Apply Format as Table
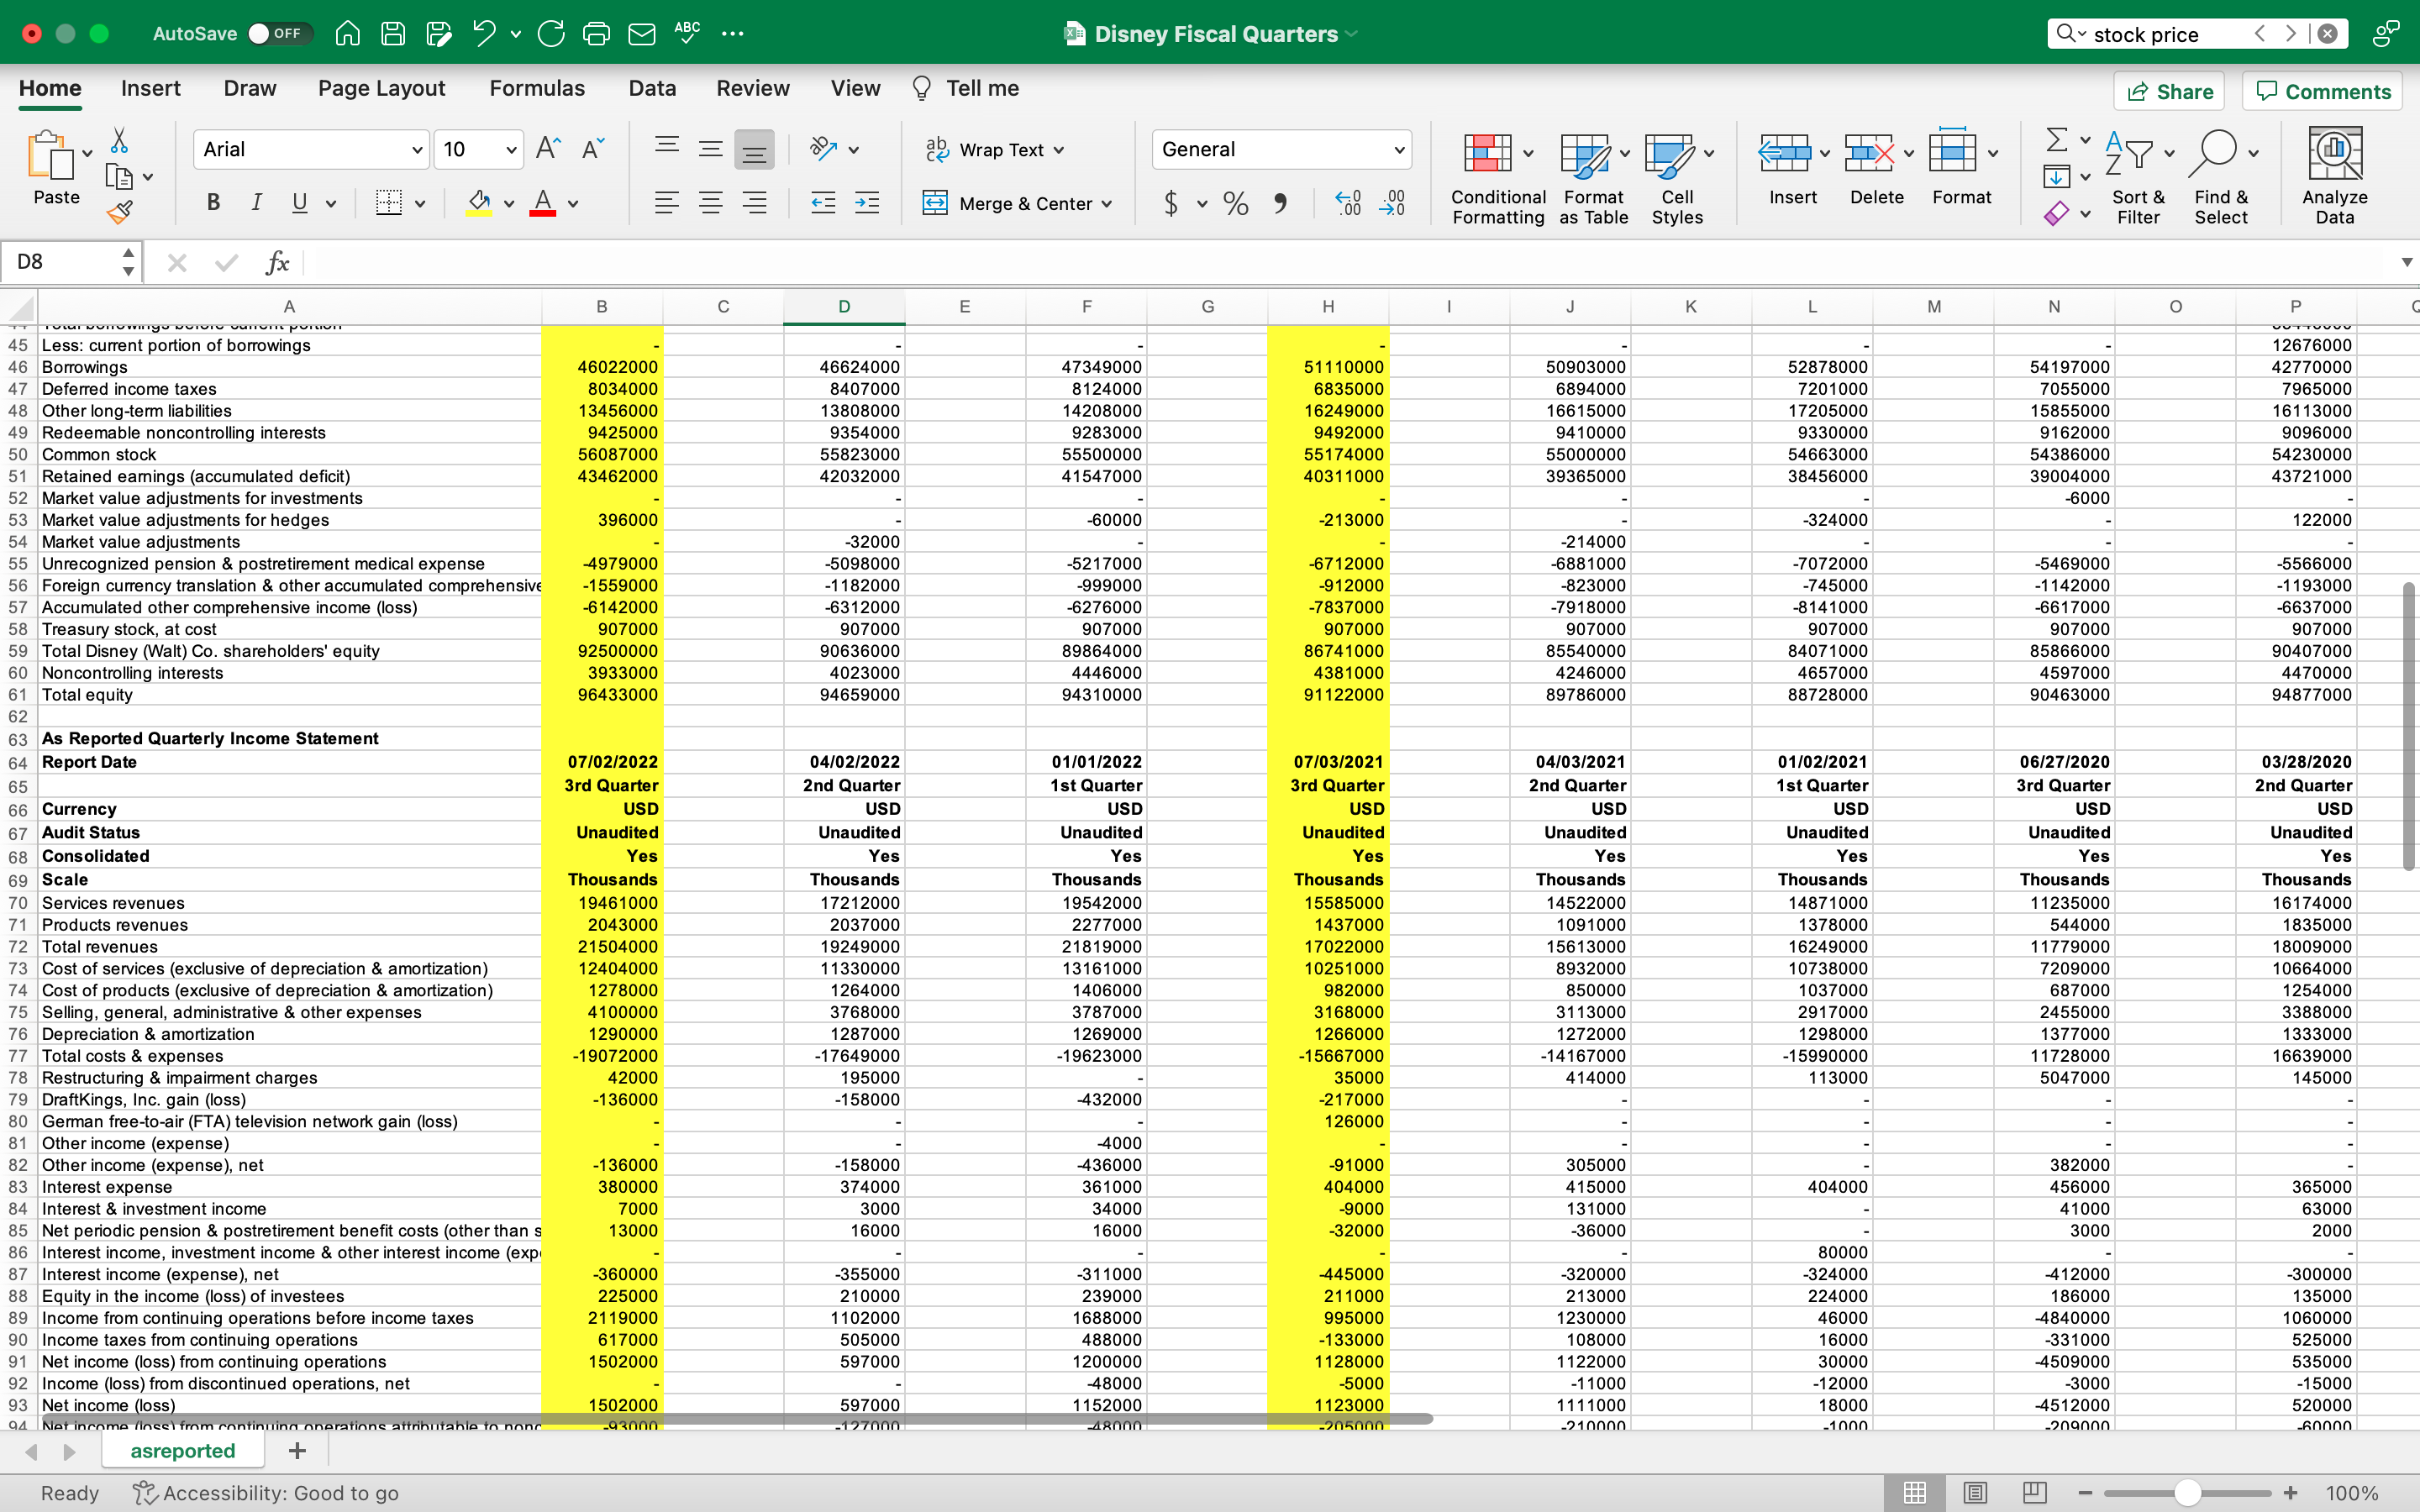 point(1590,176)
